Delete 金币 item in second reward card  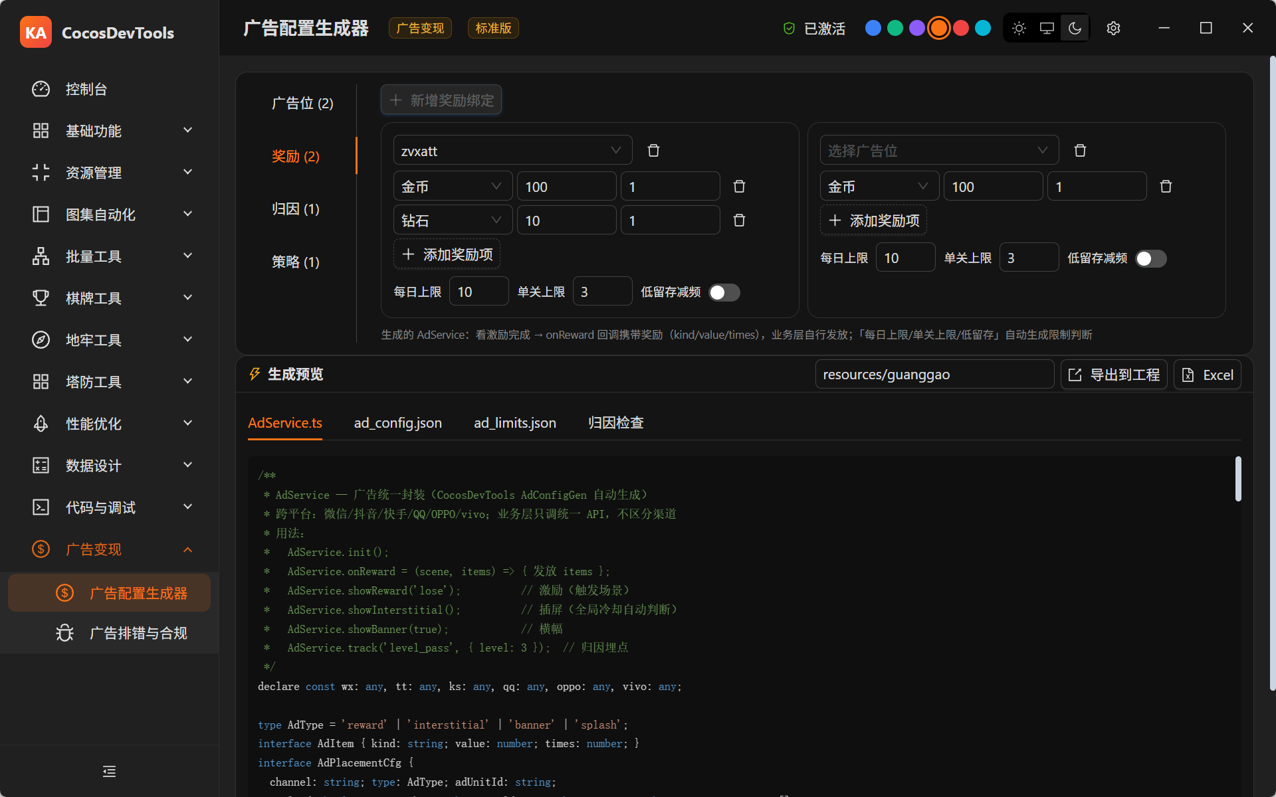point(1166,187)
